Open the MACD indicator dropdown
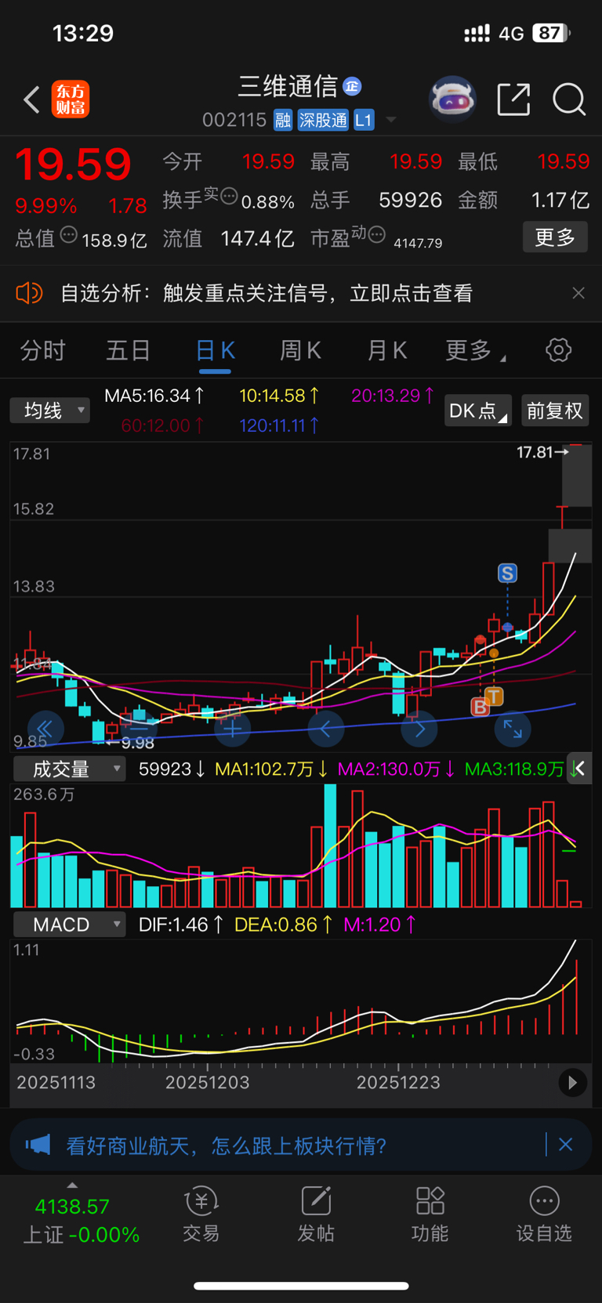The width and height of the screenshot is (602, 1303). coord(69,925)
